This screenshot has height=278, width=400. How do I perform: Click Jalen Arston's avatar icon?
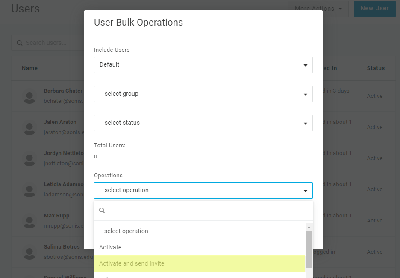[x=29, y=128]
